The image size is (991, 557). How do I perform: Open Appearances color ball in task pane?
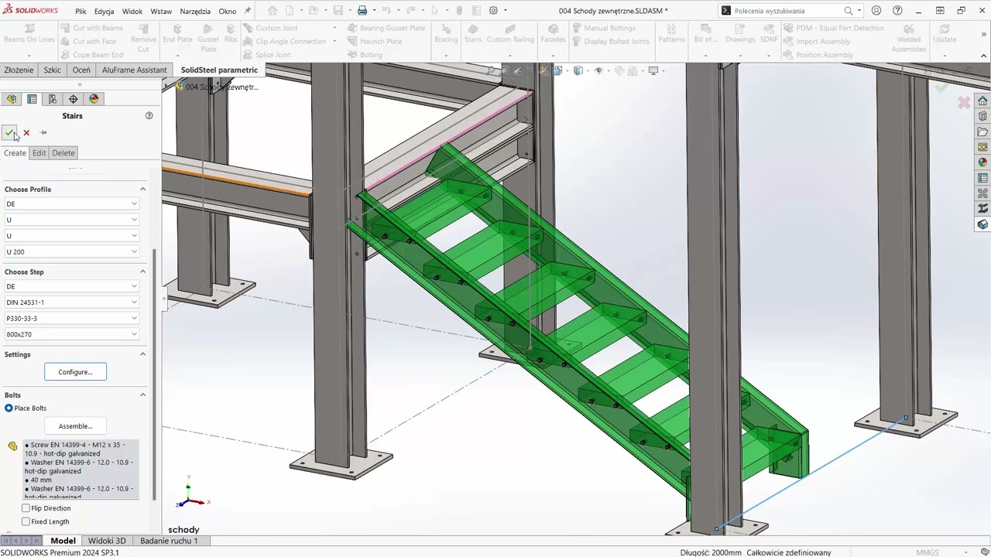[x=982, y=162]
